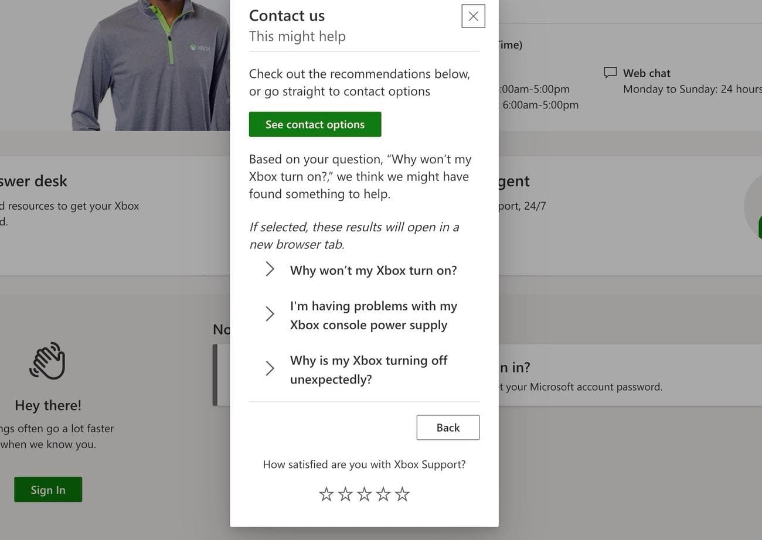Expand the chevron for "Why is my Xbox turning off unexpectedly?"
This screenshot has height=540, width=762.
point(270,368)
